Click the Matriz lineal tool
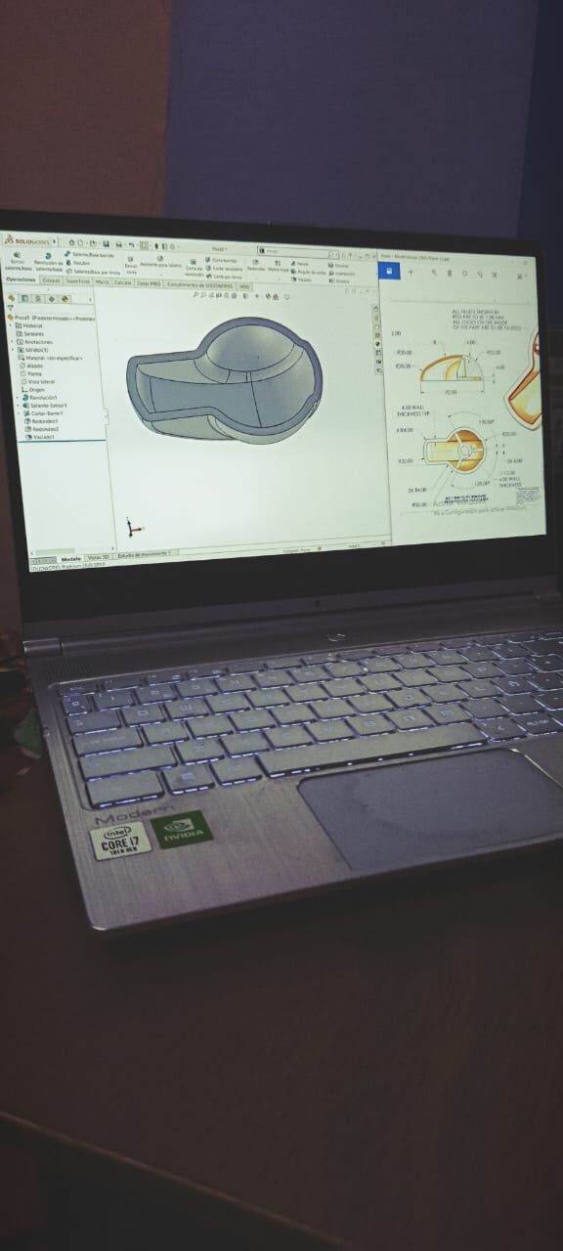Image resolution: width=563 pixels, height=1251 pixels. pyautogui.click(x=278, y=265)
